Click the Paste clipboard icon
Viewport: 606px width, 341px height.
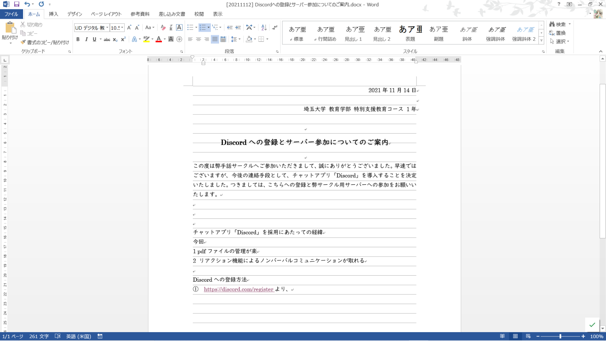coord(10,28)
